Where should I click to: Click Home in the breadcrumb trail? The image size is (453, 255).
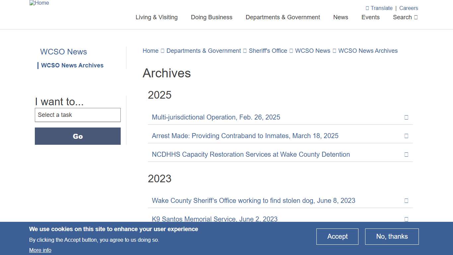151,51
